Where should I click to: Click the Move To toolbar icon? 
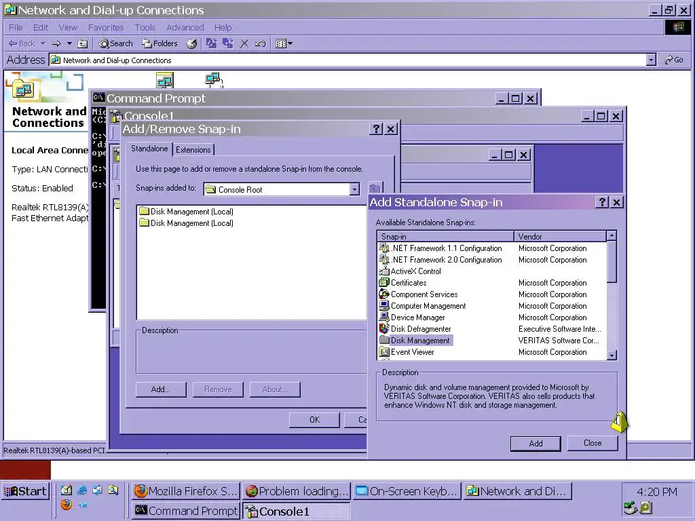(x=212, y=43)
